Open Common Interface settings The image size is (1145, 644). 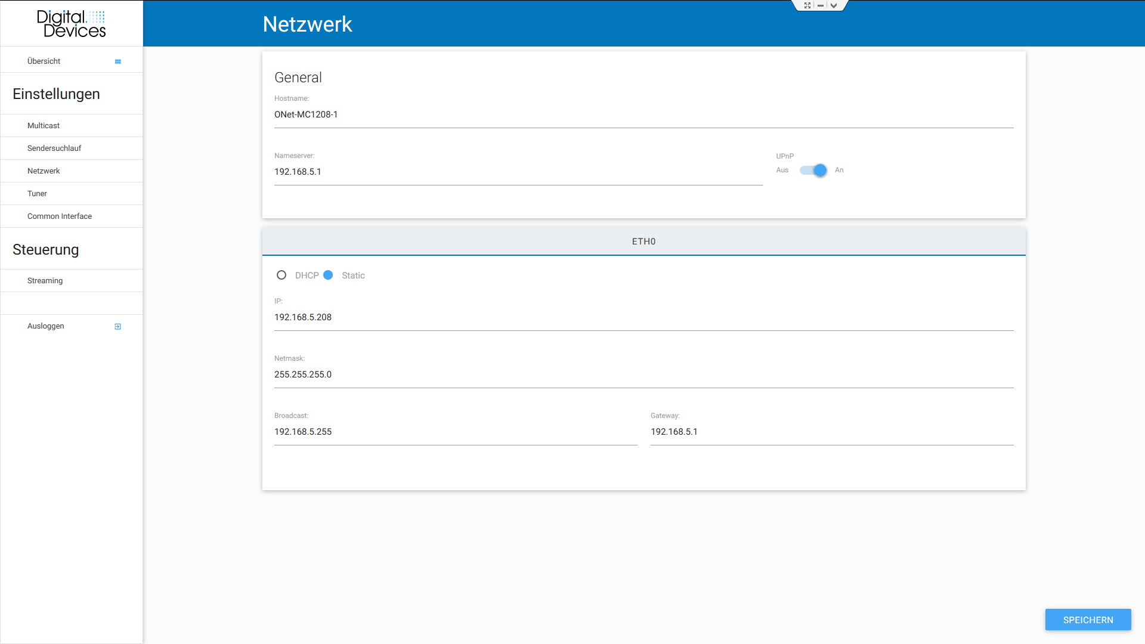click(x=60, y=216)
